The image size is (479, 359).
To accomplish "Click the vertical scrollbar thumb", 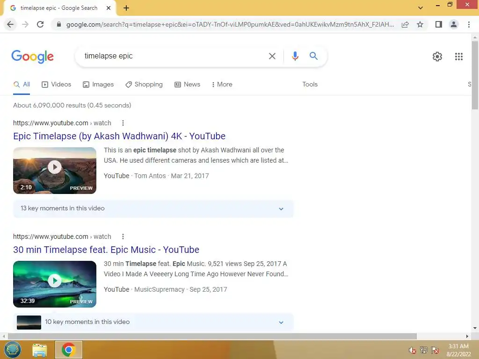I will pyautogui.click(x=475, y=75).
